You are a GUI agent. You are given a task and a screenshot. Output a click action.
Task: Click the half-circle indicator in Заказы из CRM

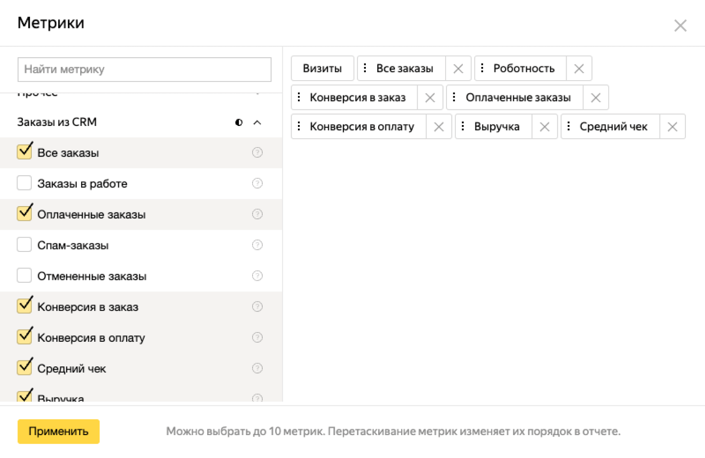[239, 123]
